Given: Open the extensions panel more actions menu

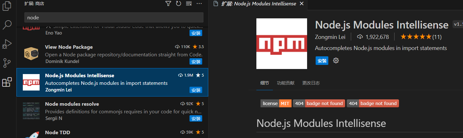Looking at the screenshot, I should [199, 3].
